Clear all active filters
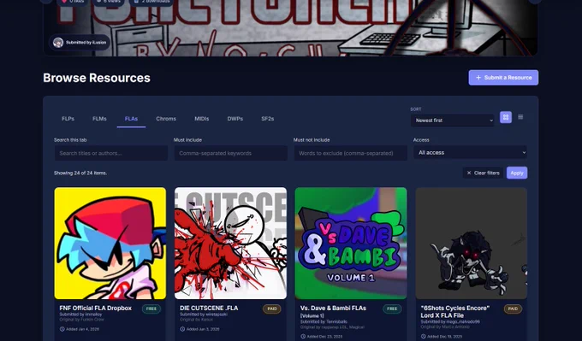Image resolution: width=582 pixels, height=341 pixels. (483, 173)
